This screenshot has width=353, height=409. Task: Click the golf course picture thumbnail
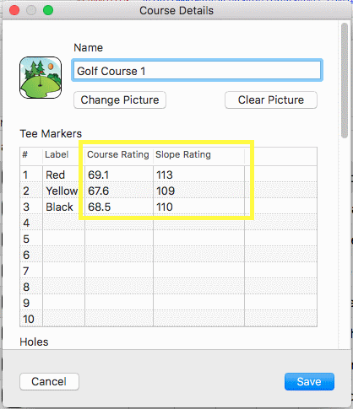click(41, 78)
